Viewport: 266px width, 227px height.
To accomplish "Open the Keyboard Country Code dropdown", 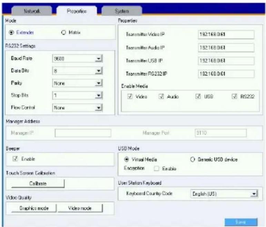I will tap(224, 194).
